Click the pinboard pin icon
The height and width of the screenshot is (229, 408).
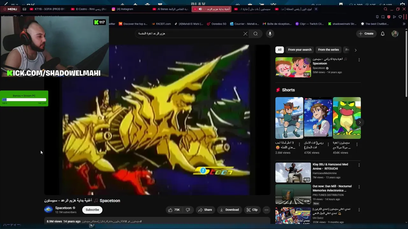[x=377, y=17]
